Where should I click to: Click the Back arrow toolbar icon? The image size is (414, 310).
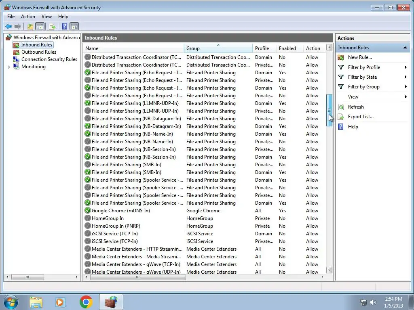[x=8, y=26]
